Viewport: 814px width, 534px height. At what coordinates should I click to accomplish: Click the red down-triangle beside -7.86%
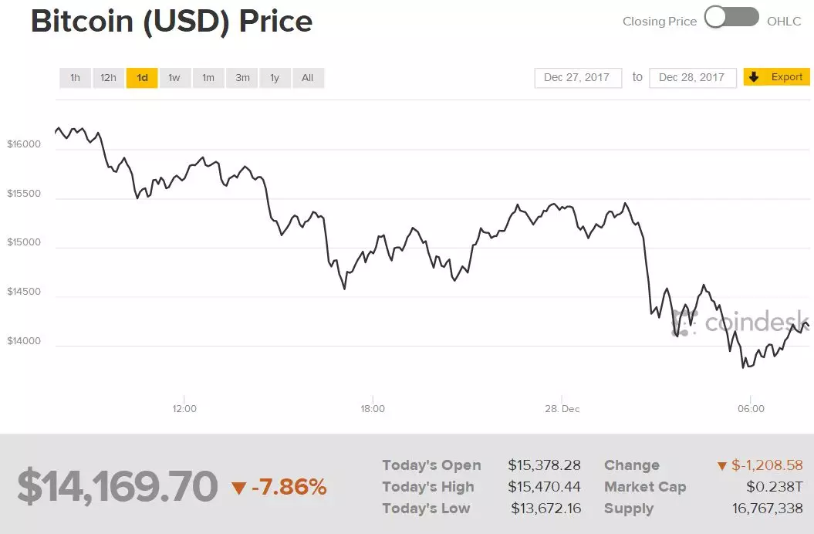coord(238,488)
